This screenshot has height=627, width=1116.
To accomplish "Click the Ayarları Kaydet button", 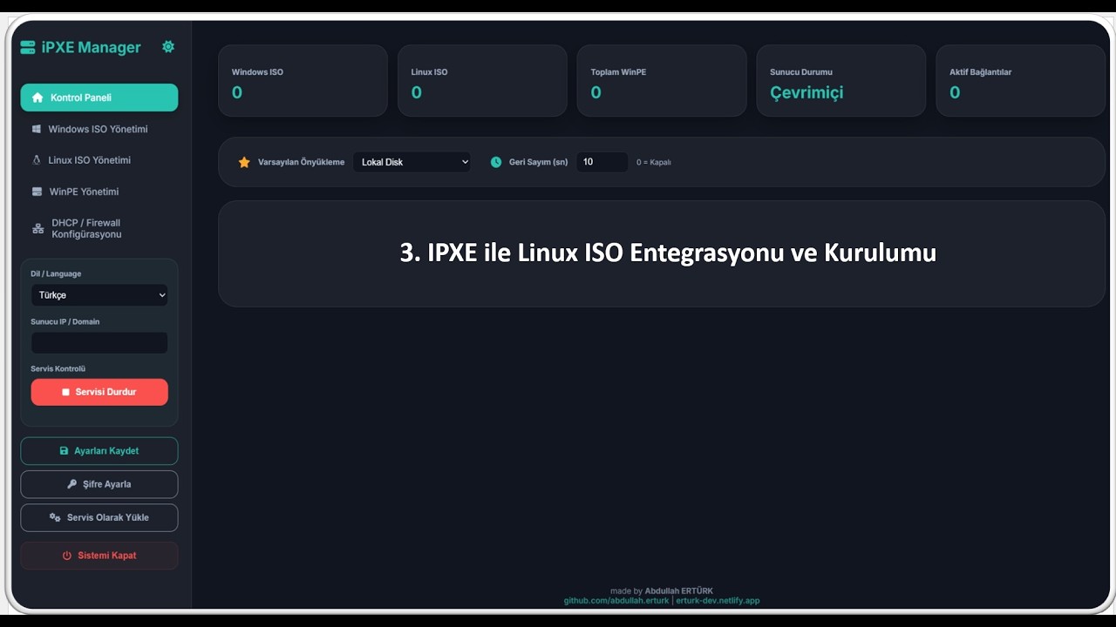I will [99, 451].
